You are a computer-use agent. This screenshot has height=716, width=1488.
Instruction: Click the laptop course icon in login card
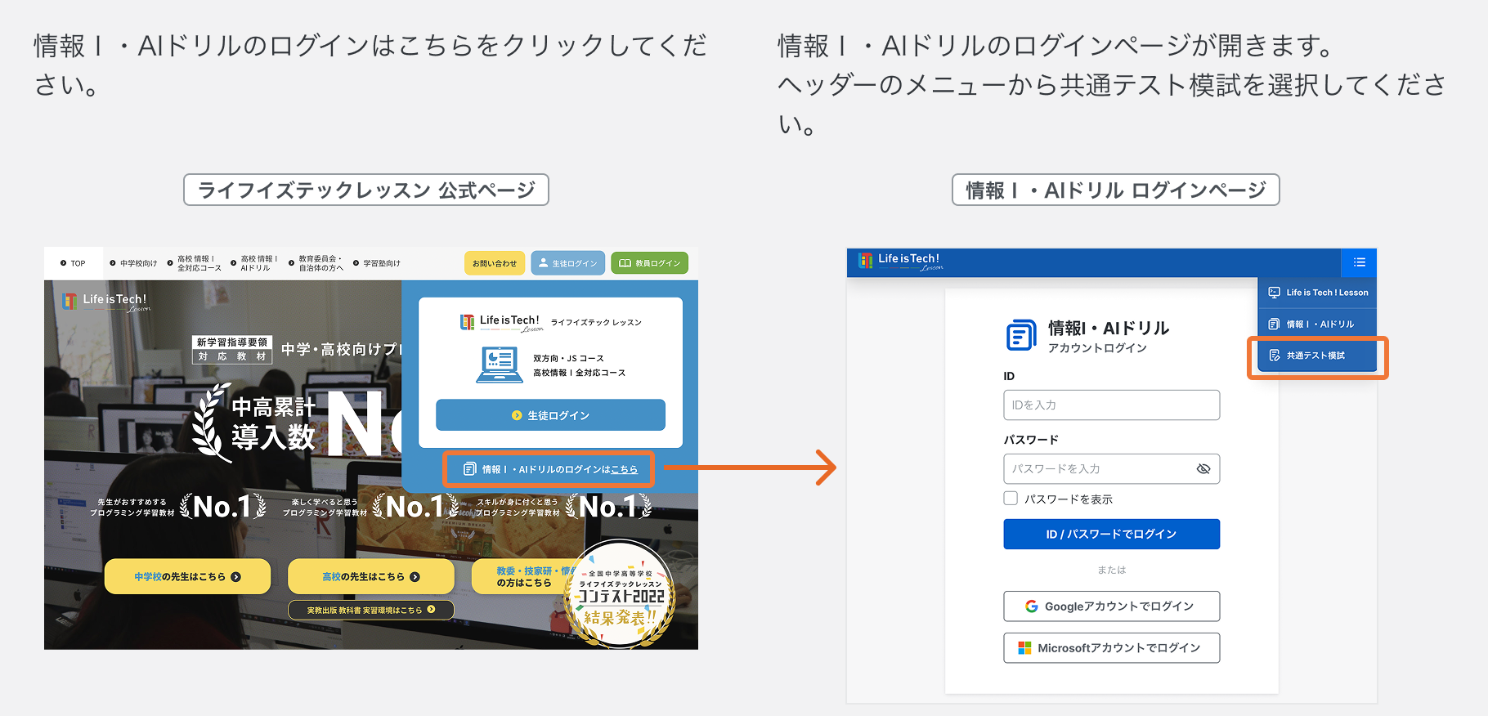coord(500,365)
